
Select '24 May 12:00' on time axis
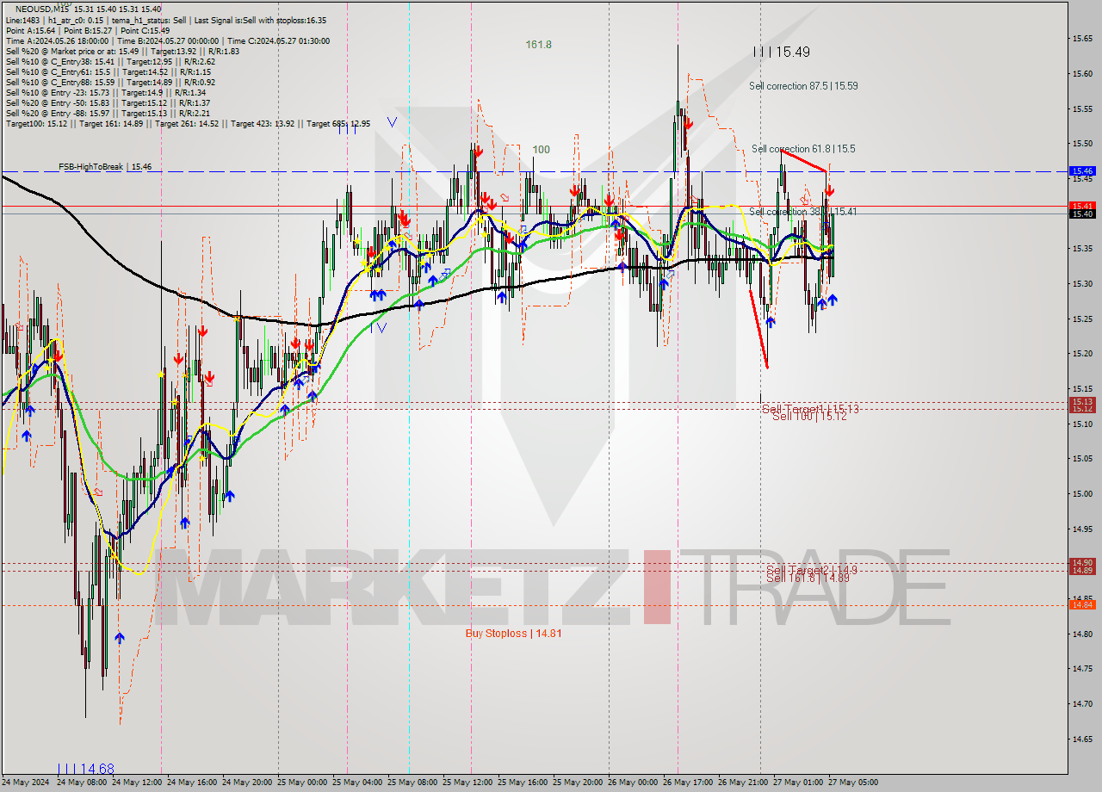pos(136,783)
